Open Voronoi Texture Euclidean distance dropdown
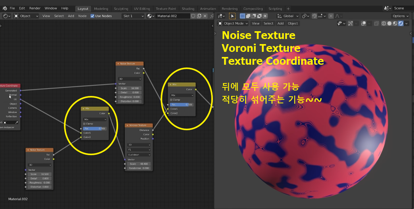 point(139,154)
